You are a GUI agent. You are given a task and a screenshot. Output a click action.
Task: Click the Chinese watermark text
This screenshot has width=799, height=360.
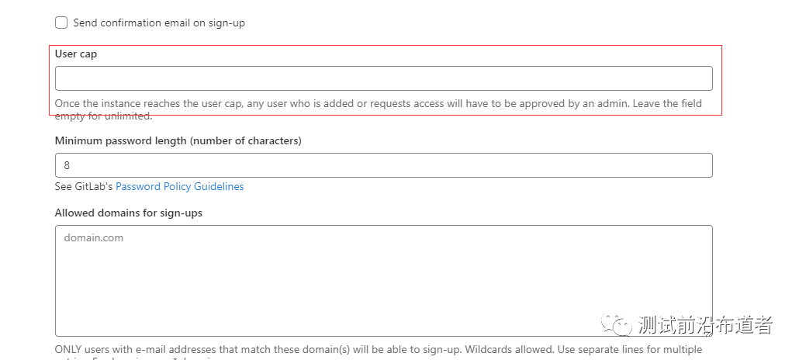tap(704, 324)
